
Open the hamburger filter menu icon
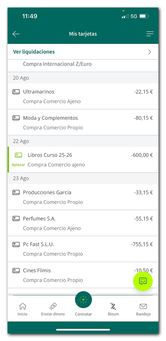[x=150, y=34]
